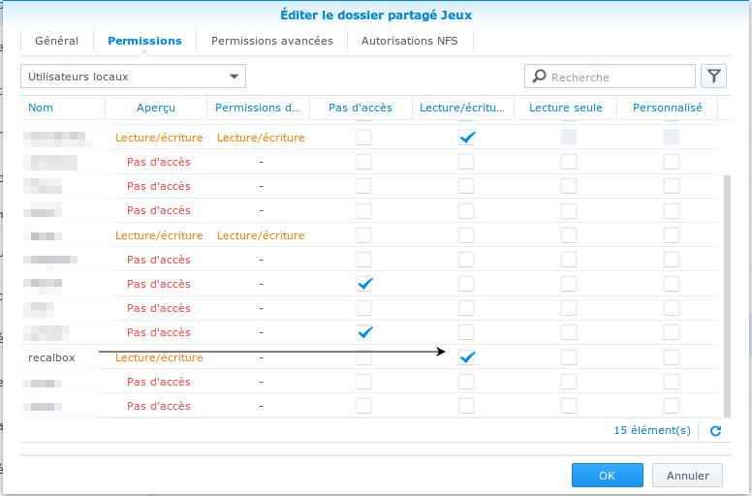Open the Utilisateurs locaux dropdown
The height and width of the screenshot is (496, 752).
point(133,77)
